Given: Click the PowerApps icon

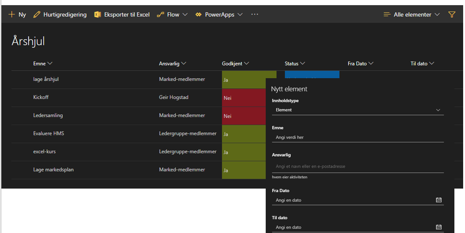Looking at the screenshot, I should click(198, 14).
